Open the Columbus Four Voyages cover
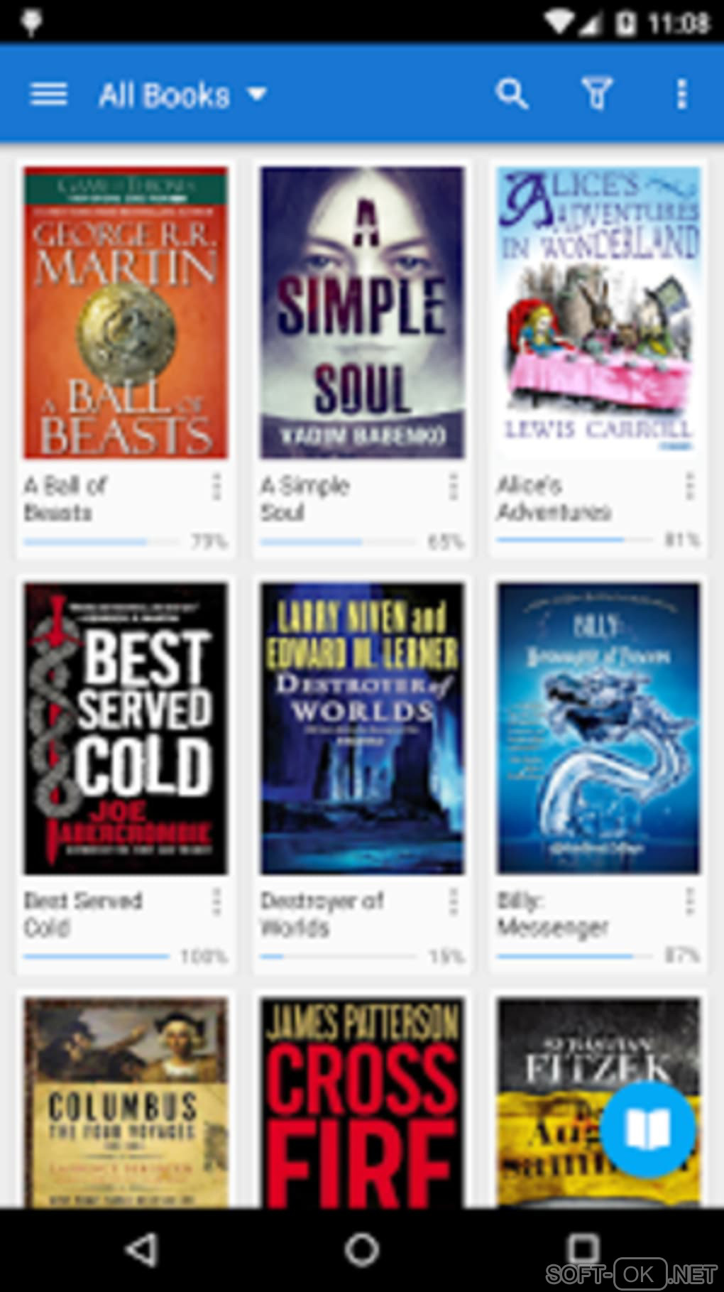The image size is (724, 1292). coord(126,1102)
